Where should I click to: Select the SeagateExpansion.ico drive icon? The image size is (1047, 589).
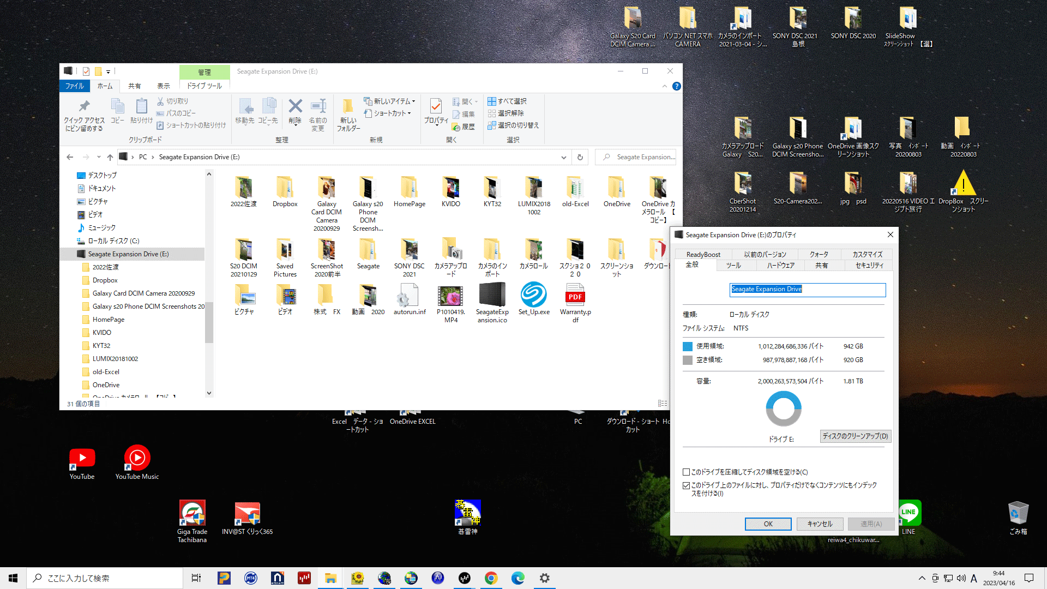[492, 303]
